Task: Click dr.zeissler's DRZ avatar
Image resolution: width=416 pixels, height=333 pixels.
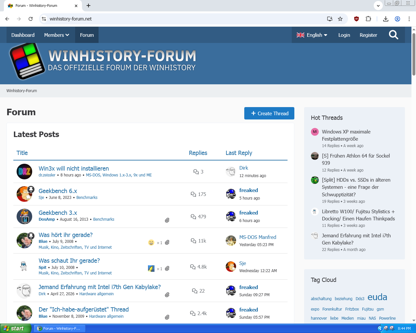Action: pyautogui.click(x=24, y=172)
